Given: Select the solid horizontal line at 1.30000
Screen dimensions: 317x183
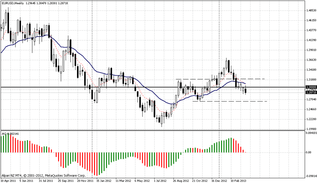Looking at the screenshot, I should (153, 87).
